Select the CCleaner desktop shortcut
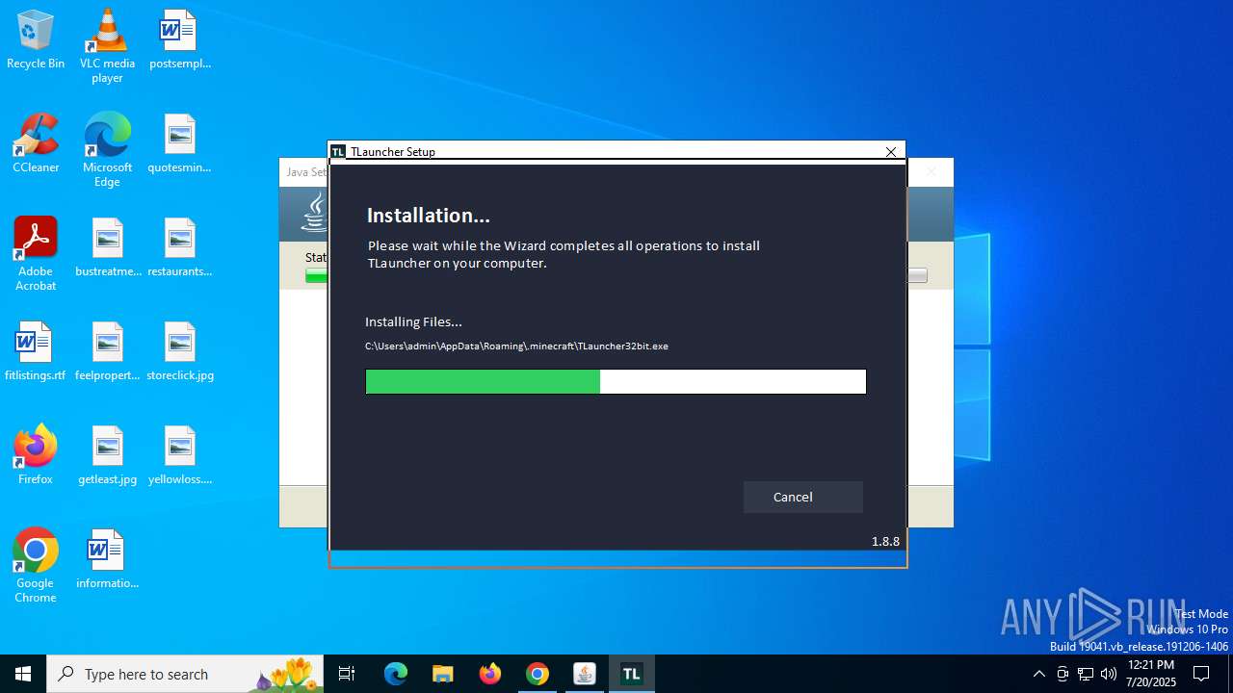Screen dimensions: 1233x693 tap(36, 143)
